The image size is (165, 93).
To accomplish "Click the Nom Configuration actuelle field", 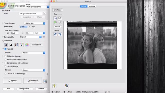I will (x=31, y=13).
